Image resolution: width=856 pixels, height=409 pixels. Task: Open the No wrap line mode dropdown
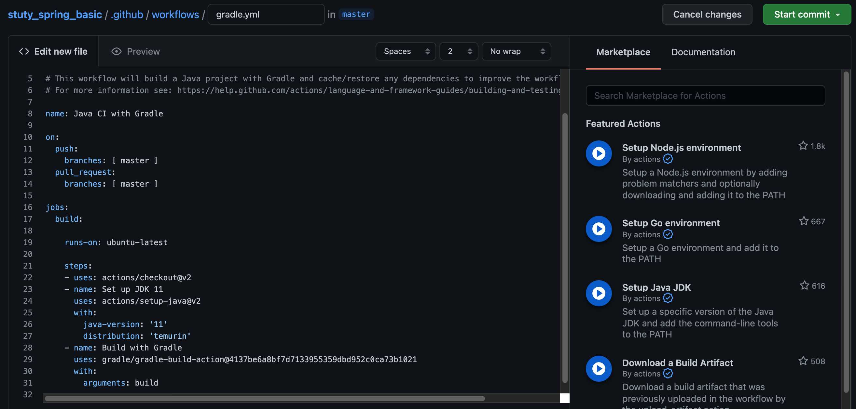click(516, 51)
